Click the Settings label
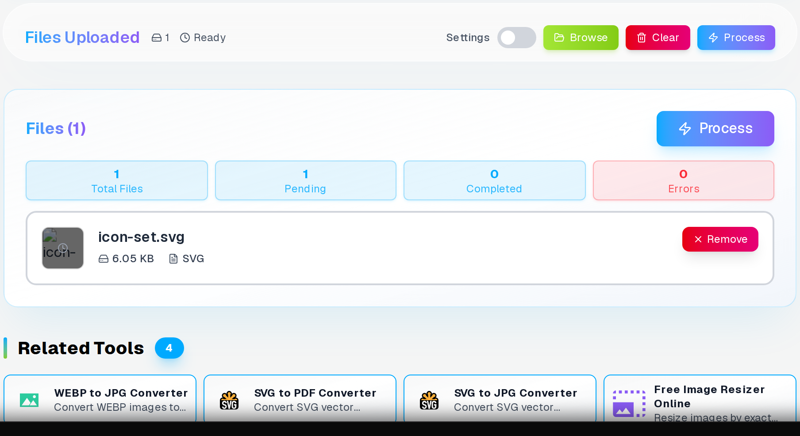This screenshot has height=436, width=800. click(468, 38)
